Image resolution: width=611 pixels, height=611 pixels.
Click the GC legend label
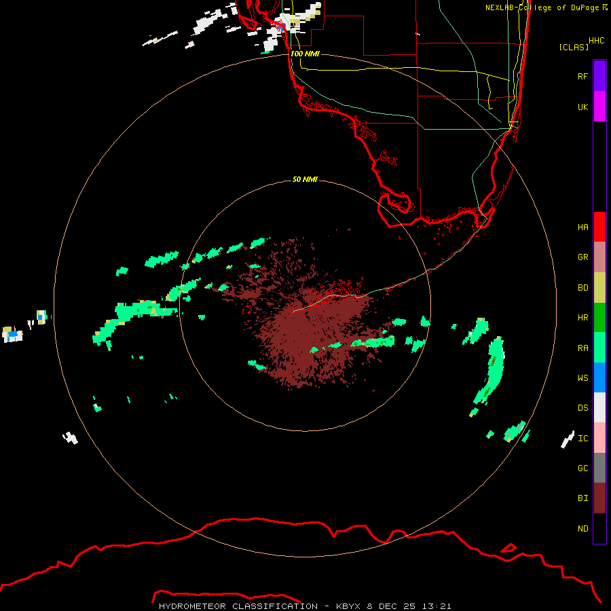click(x=582, y=468)
